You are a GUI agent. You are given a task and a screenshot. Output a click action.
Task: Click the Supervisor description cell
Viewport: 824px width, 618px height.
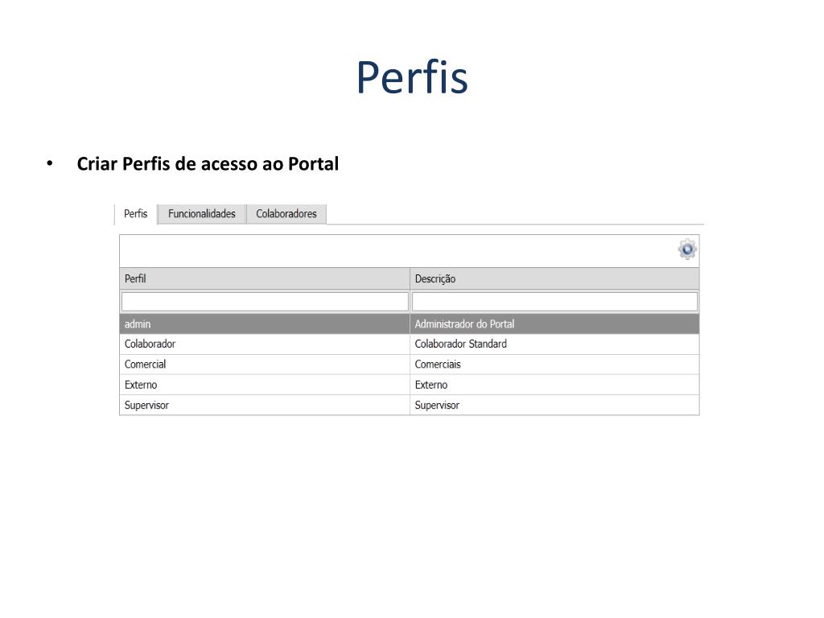click(554, 406)
